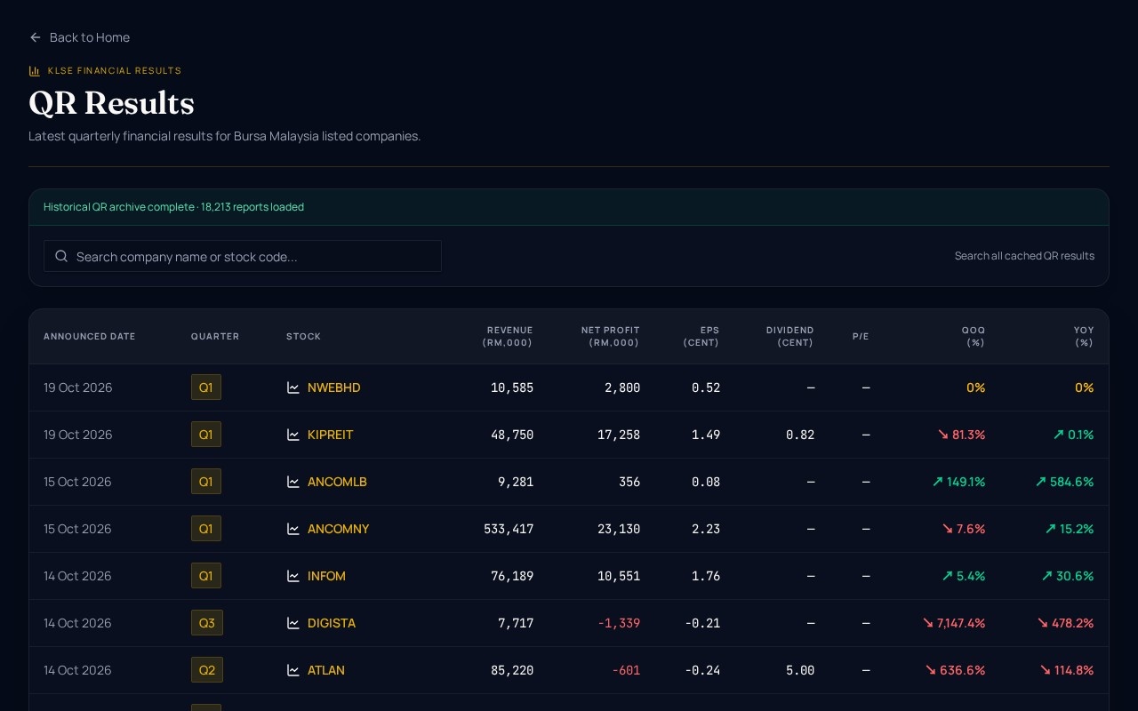This screenshot has width=1138, height=711.
Task: Open the chart icon next to ANCOMNY
Action: point(293,529)
